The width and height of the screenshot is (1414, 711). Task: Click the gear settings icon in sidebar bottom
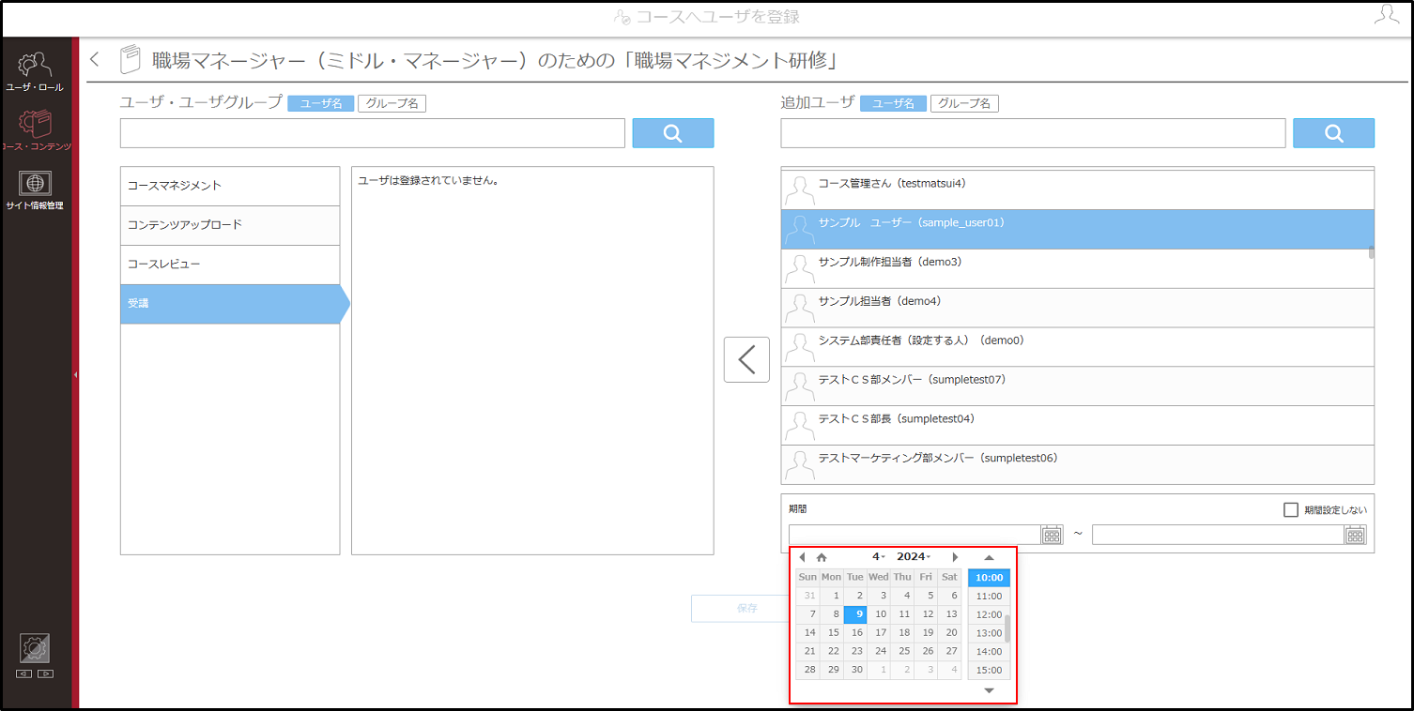(x=35, y=648)
